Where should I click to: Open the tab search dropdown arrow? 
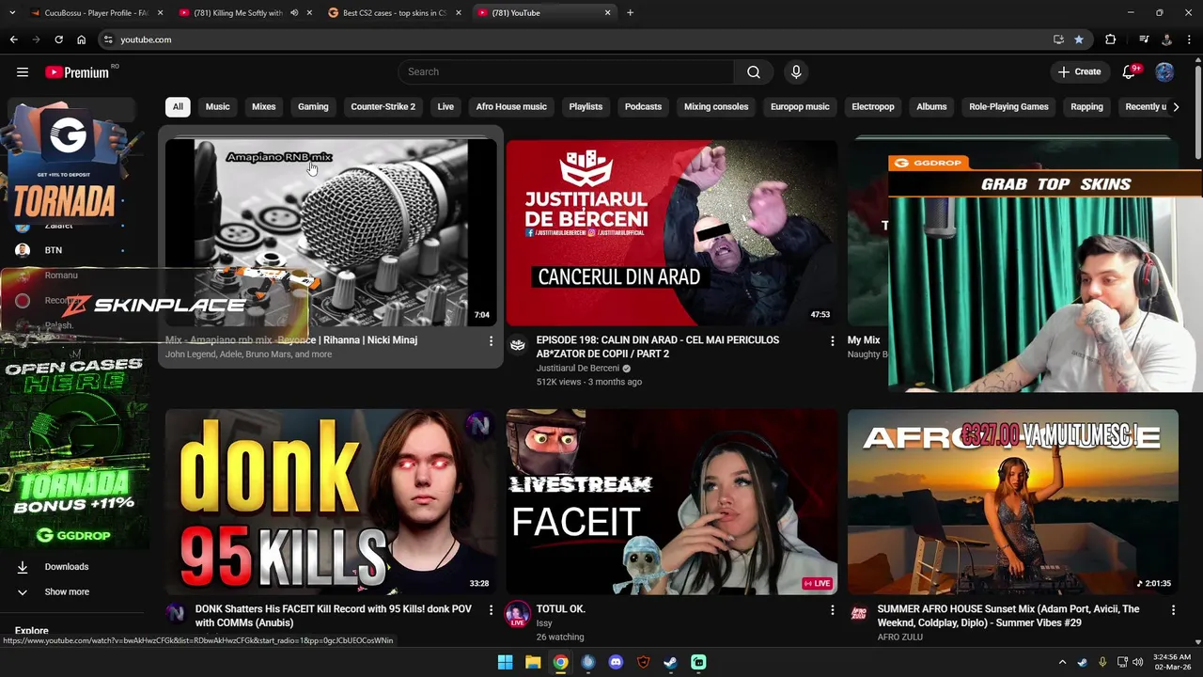click(12, 13)
